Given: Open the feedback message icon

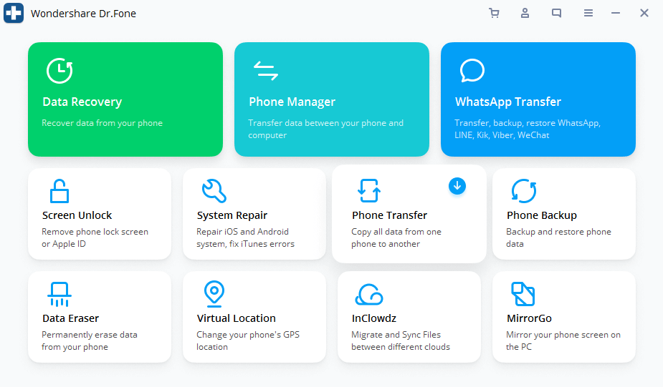Looking at the screenshot, I should tap(557, 13).
